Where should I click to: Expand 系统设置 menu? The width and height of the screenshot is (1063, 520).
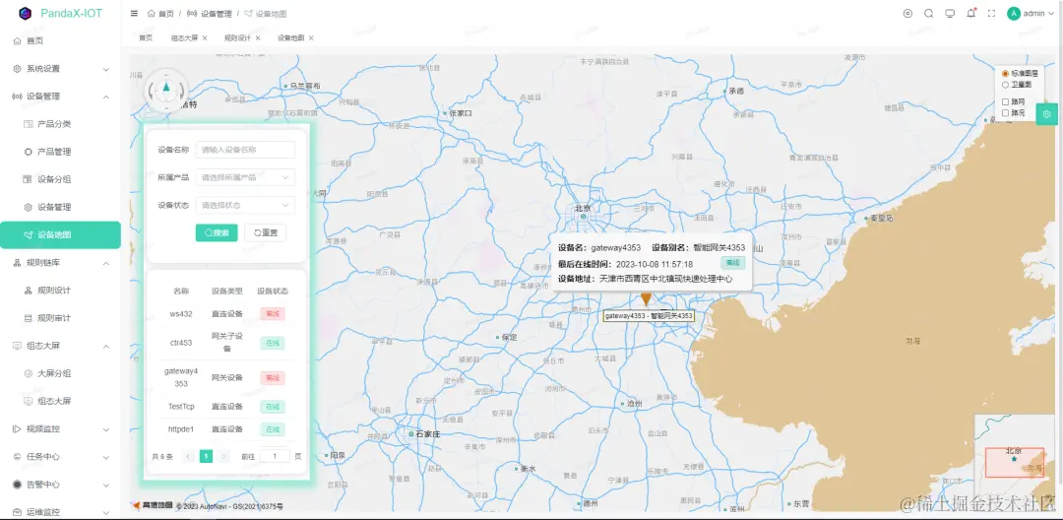(x=60, y=69)
